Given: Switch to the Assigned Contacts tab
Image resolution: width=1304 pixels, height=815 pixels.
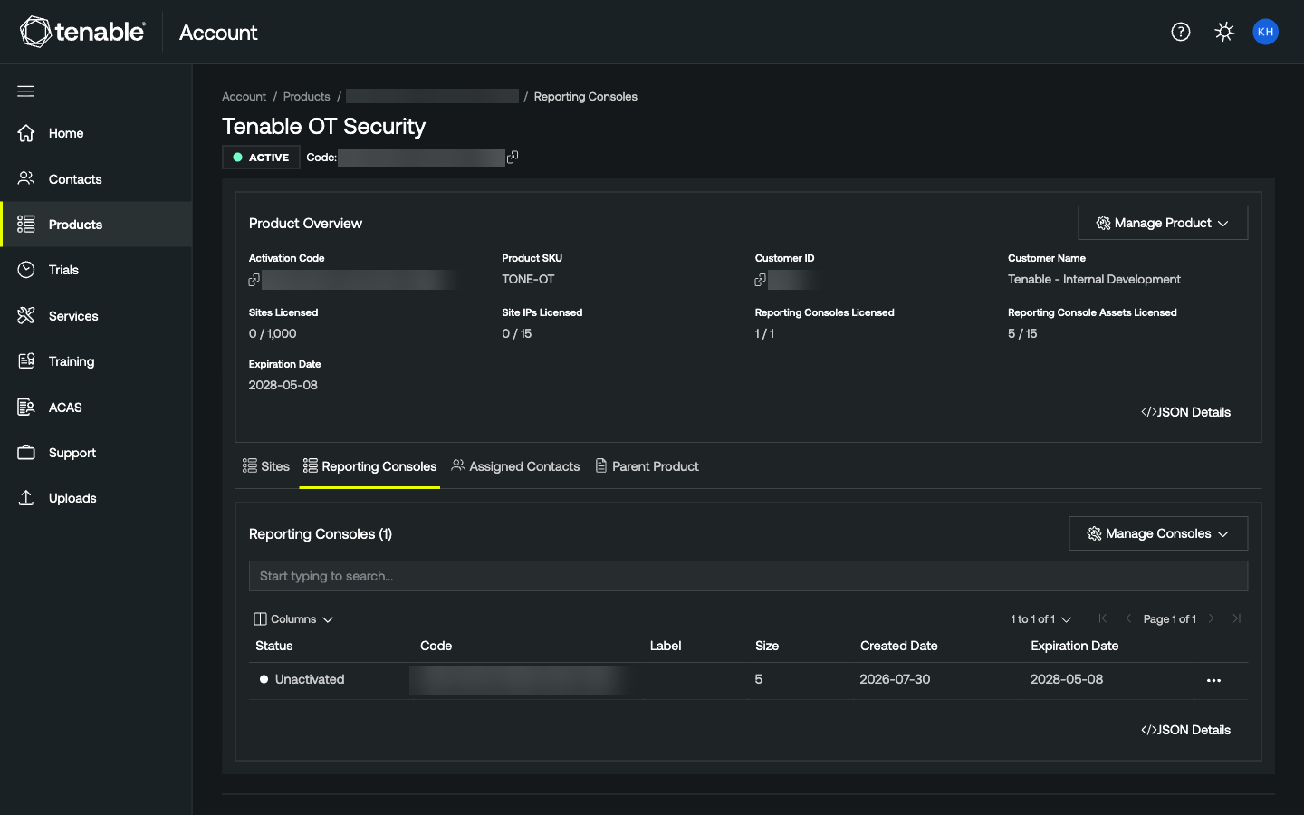Looking at the screenshot, I should (515, 466).
